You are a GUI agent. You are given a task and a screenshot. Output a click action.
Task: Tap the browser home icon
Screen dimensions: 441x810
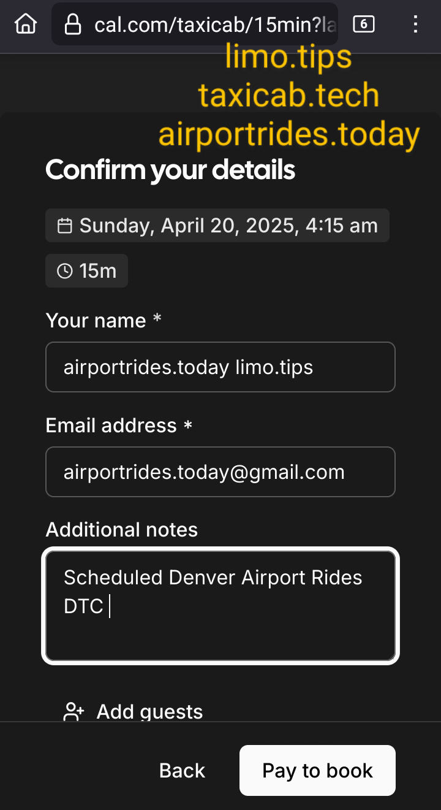[x=26, y=24]
